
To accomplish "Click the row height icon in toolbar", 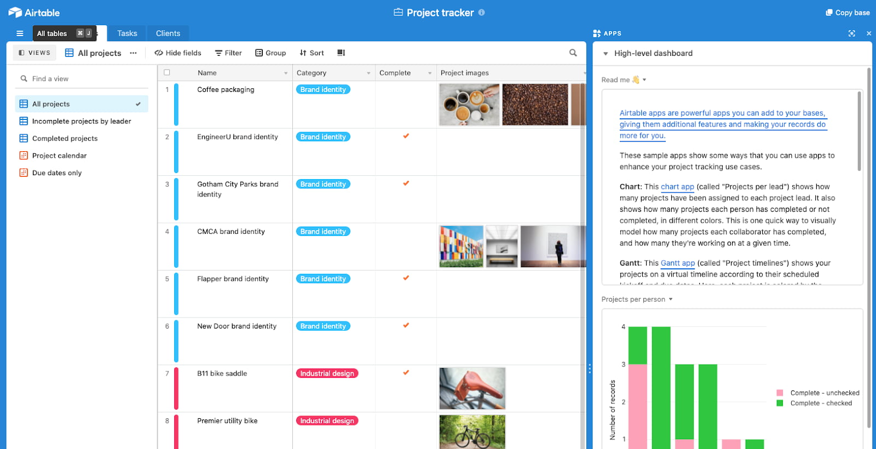I will tap(341, 53).
